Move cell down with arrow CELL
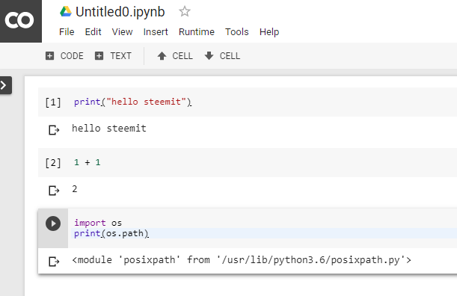 pyautogui.click(x=222, y=56)
